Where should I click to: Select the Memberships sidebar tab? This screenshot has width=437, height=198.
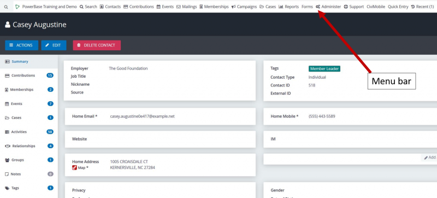pos(29,90)
